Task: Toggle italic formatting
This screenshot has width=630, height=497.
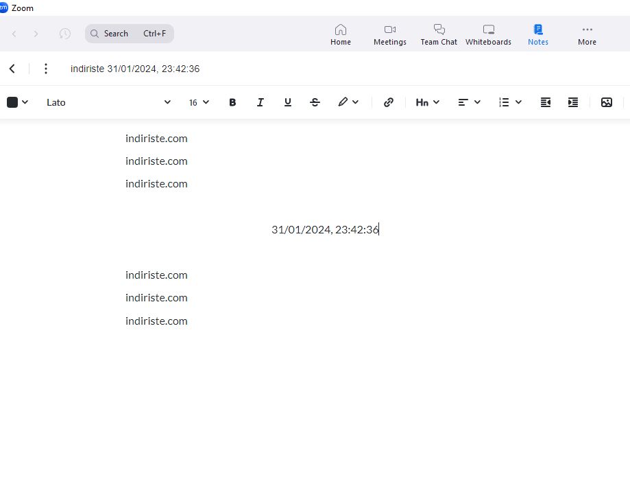Action: pyautogui.click(x=260, y=102)
